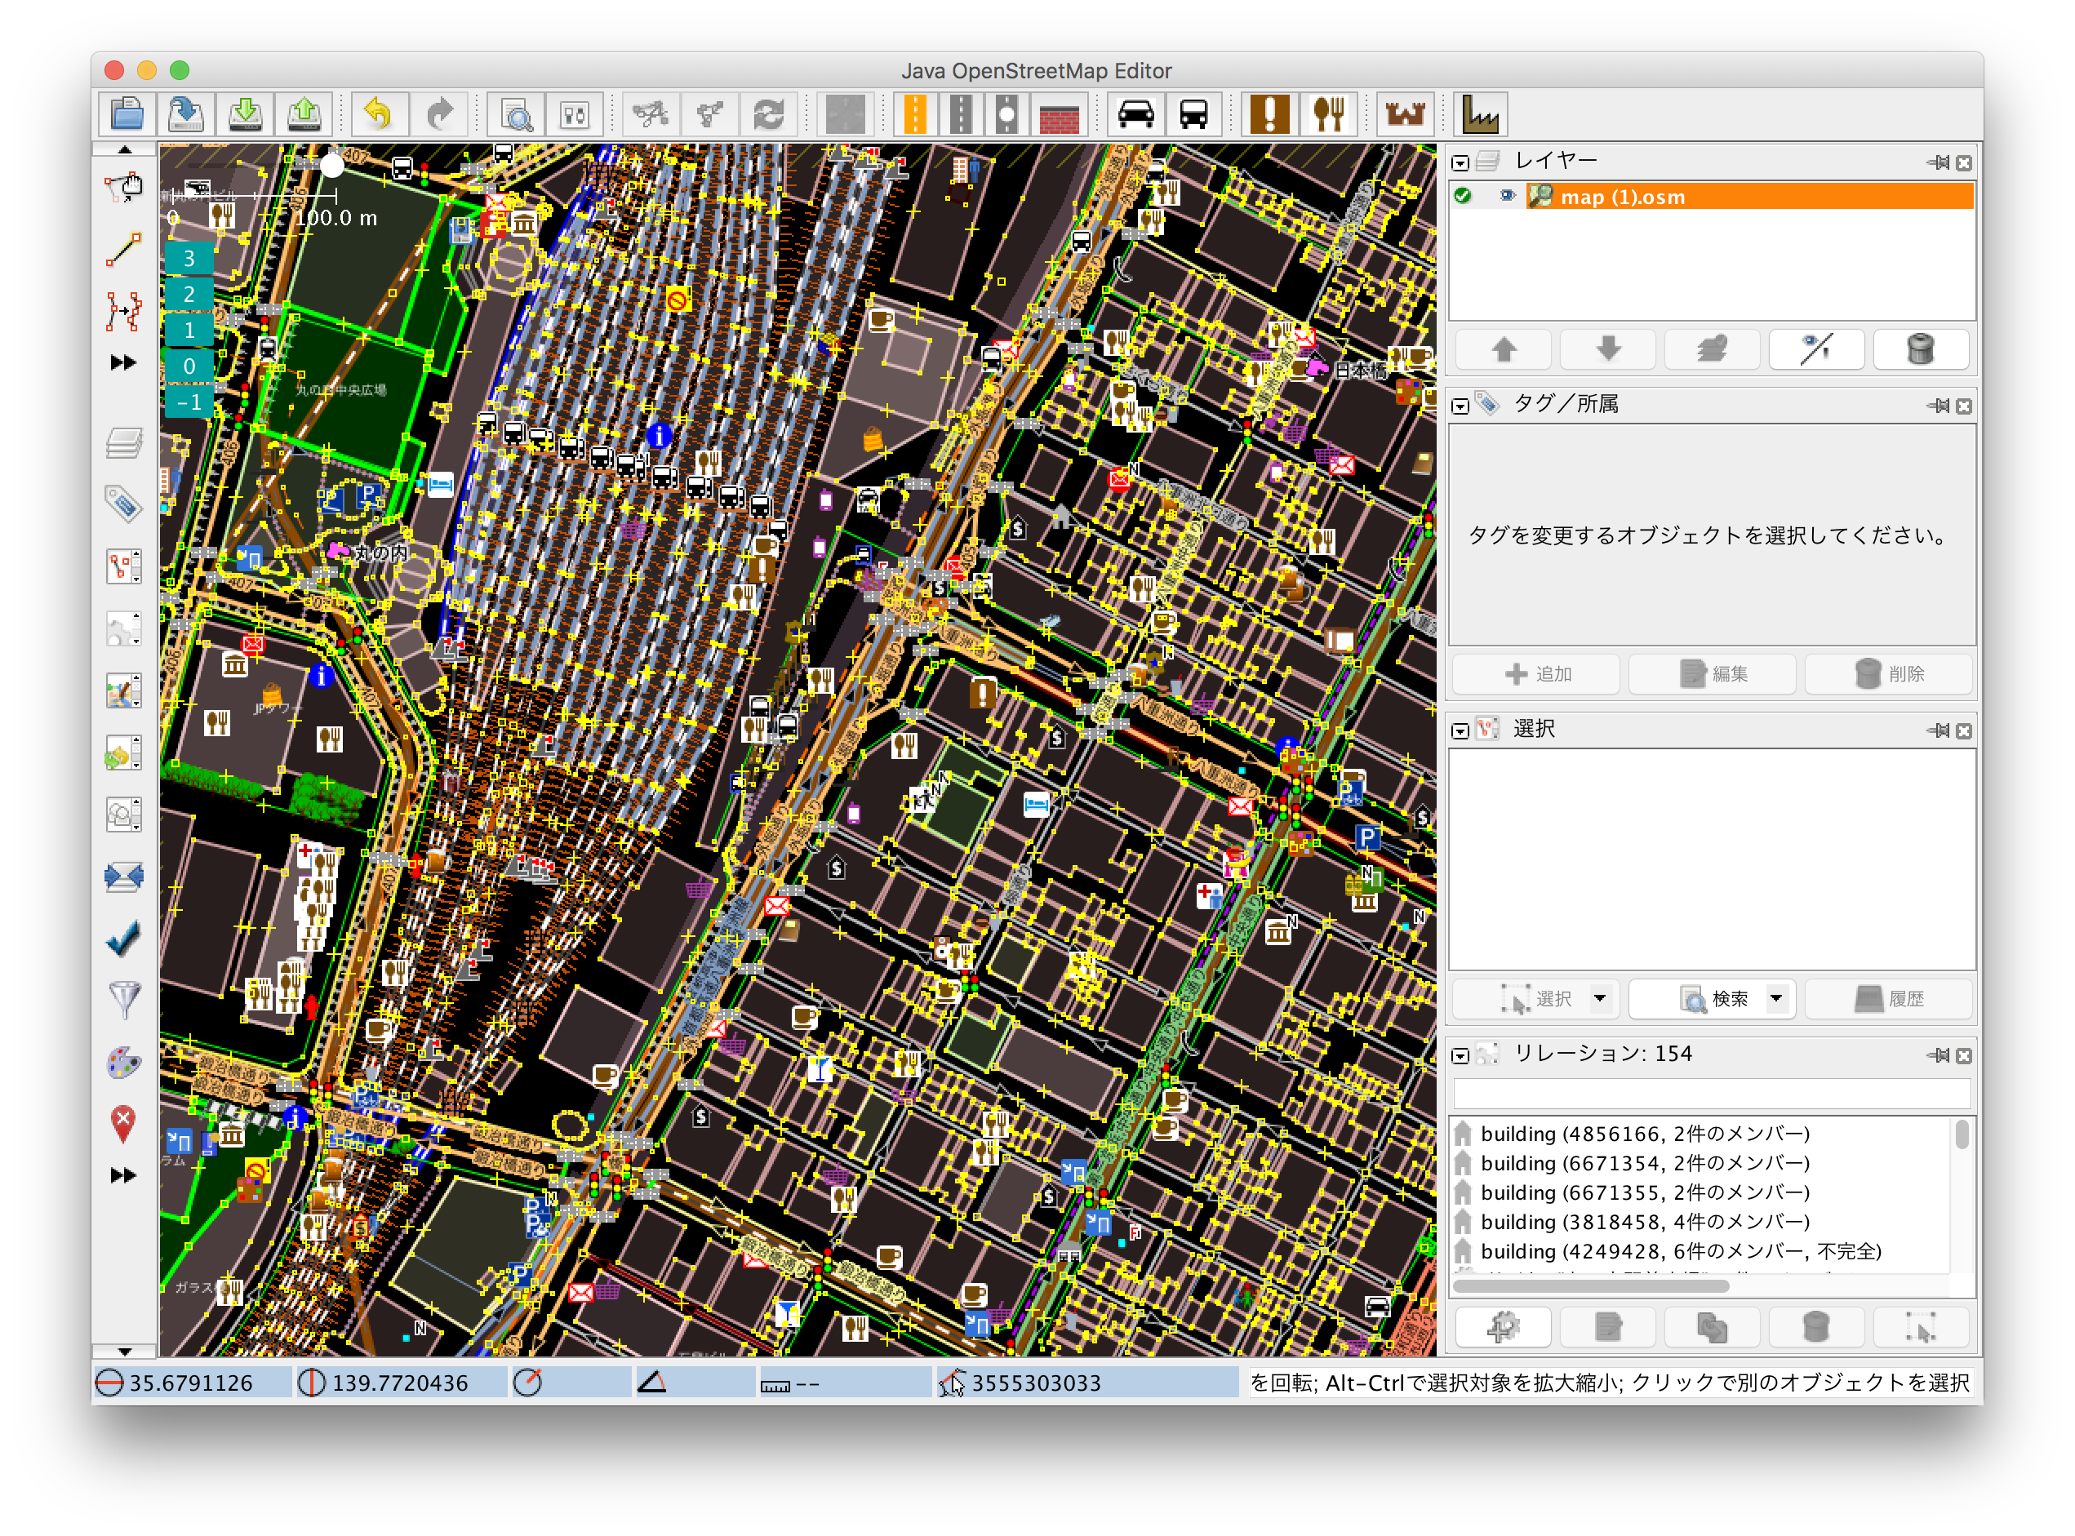Open the notes marker panel icon
2075x1536 pixels.
tap(123, 1124)
